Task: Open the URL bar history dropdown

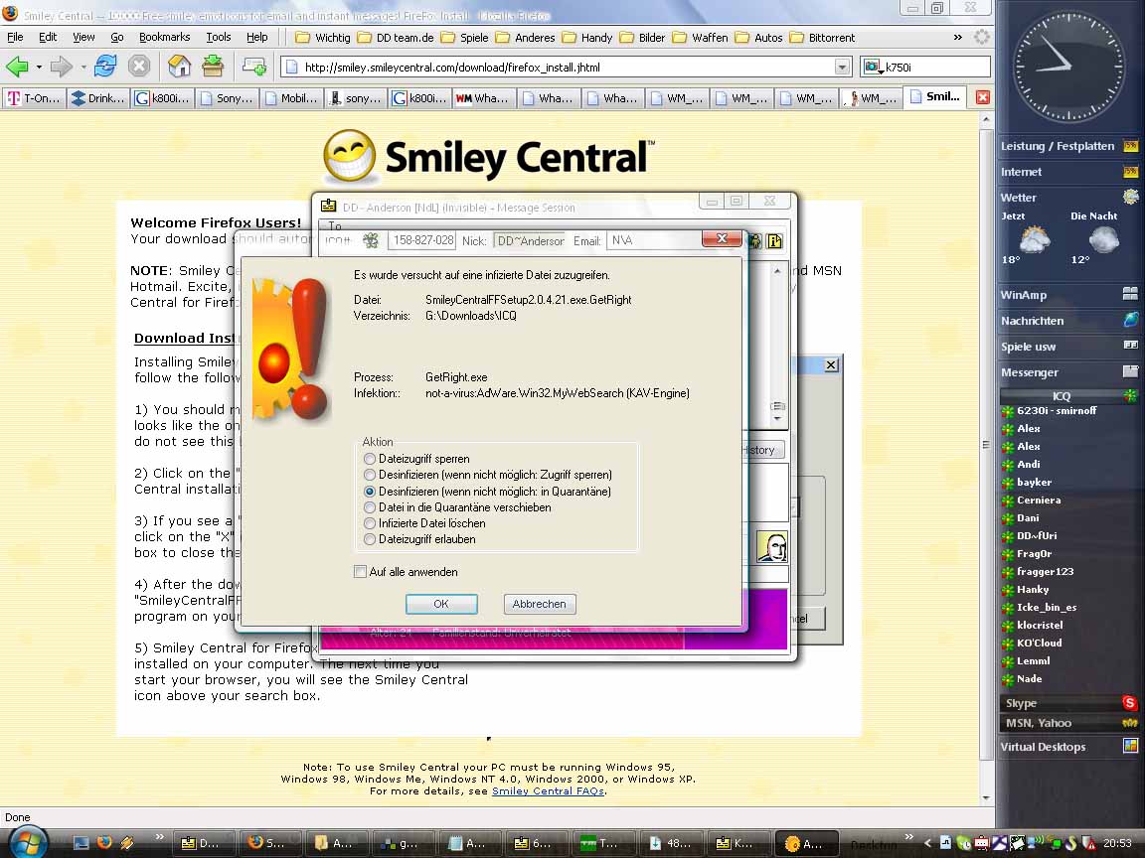Action: (x=842, y=68)
